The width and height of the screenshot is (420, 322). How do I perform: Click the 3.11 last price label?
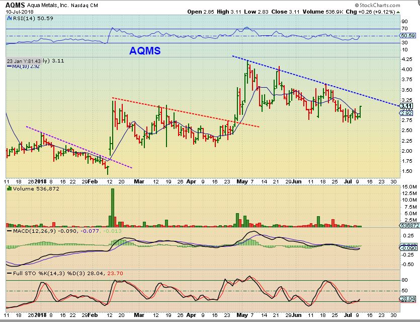(x=406, y=106)
